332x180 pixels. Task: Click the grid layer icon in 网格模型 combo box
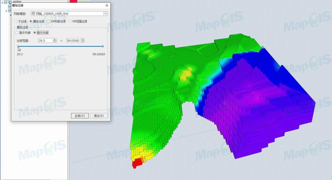tap(33, 13)
